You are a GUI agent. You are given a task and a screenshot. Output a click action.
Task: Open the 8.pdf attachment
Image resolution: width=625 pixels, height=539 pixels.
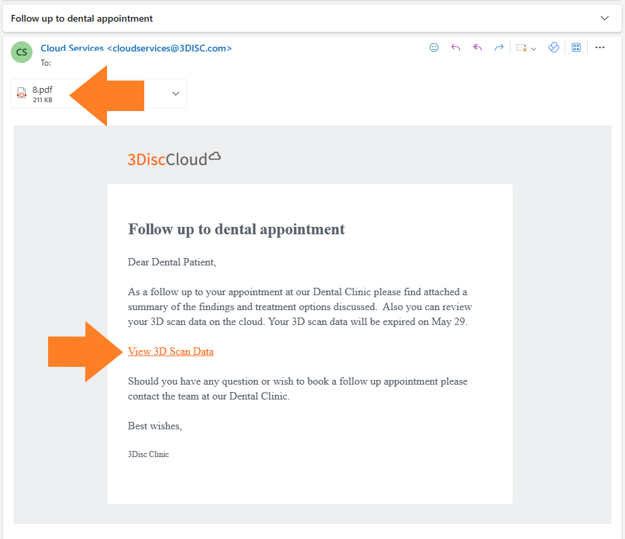pos(43,93)
